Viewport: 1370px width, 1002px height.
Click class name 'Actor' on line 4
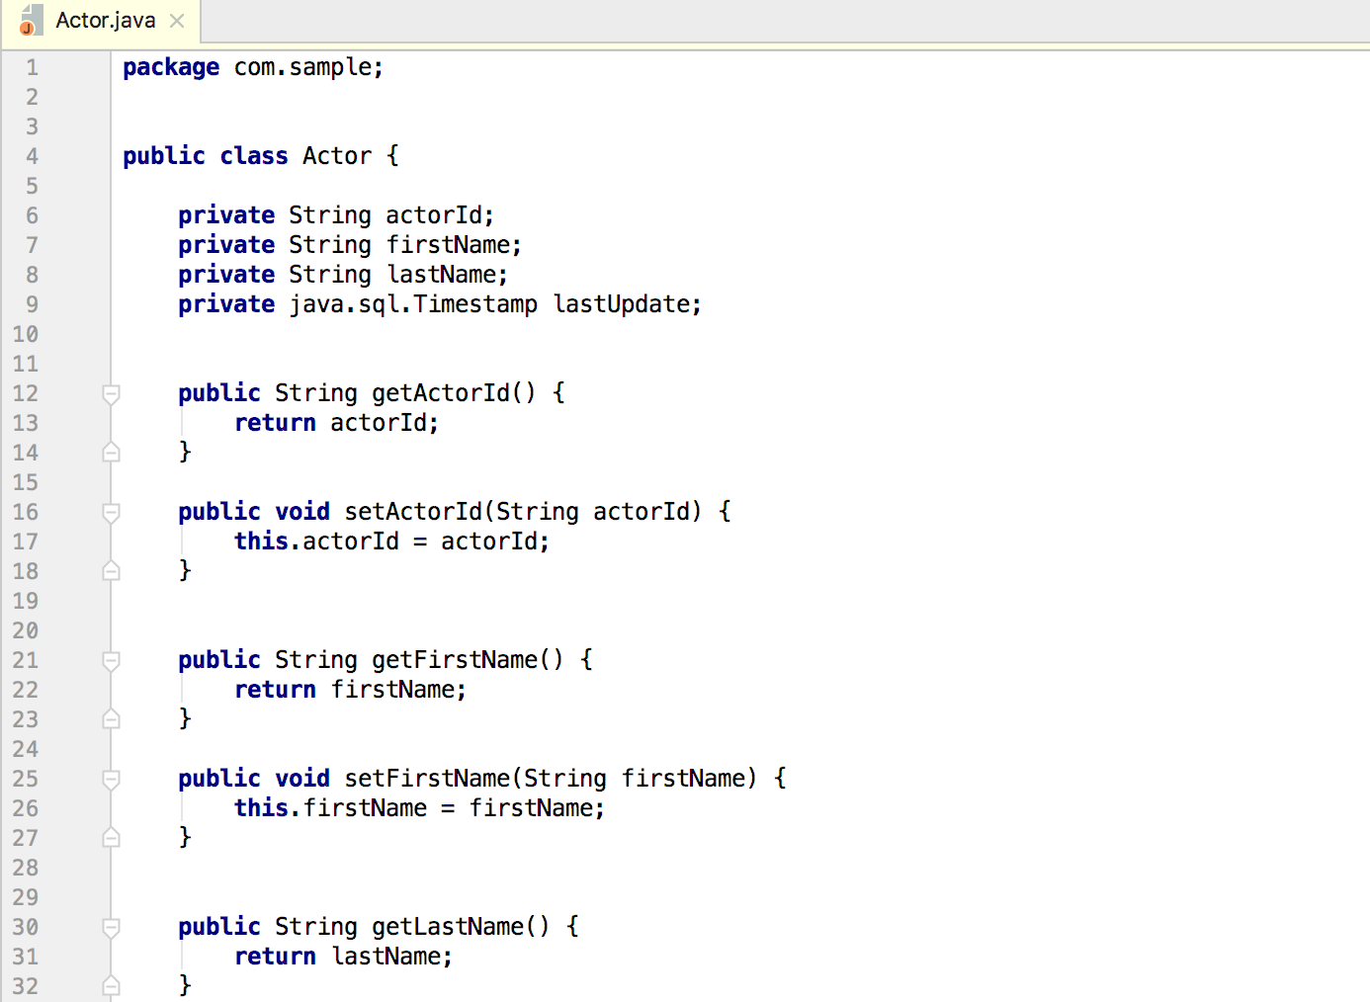[337, 156]
